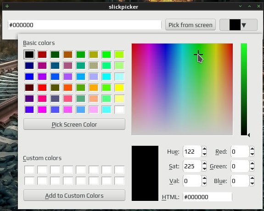Decrease the Sat value with down arrow
The width and height of the screenshot is (264, 211).
pyautogui.click(x=204, y=169)
